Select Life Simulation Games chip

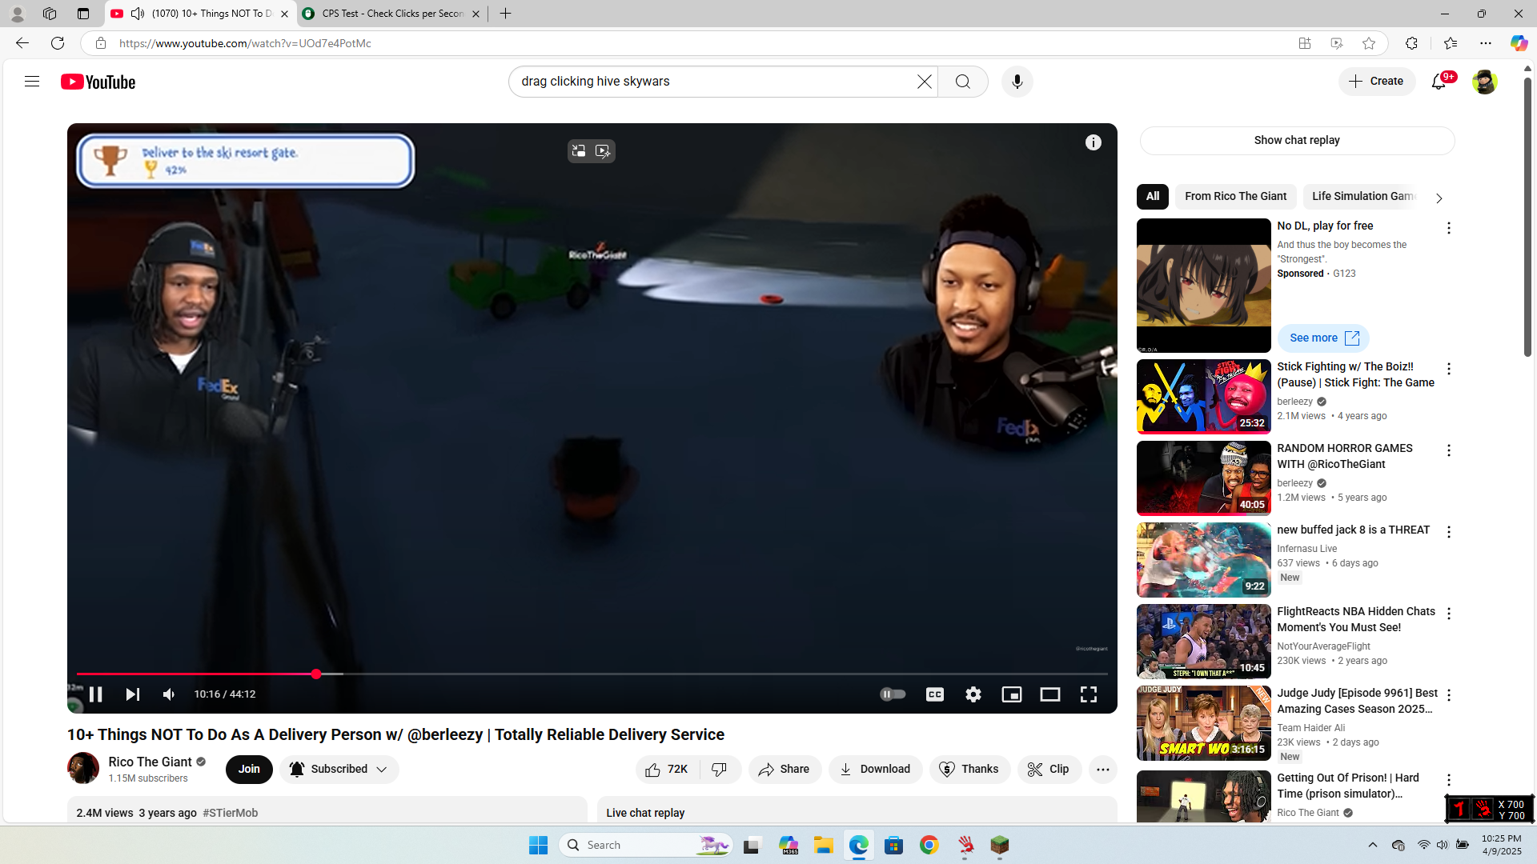point(1362,197)
